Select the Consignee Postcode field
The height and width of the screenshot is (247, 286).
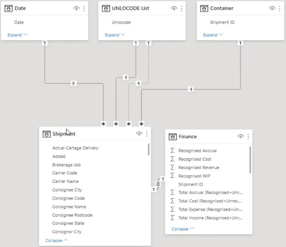click(72, 215)
